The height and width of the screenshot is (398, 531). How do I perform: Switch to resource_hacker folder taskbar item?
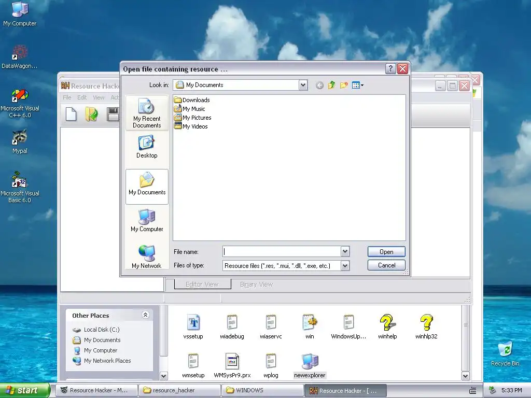pos(180,390)
